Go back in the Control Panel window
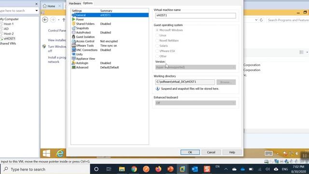309x174 pixels. pos(45,20)
